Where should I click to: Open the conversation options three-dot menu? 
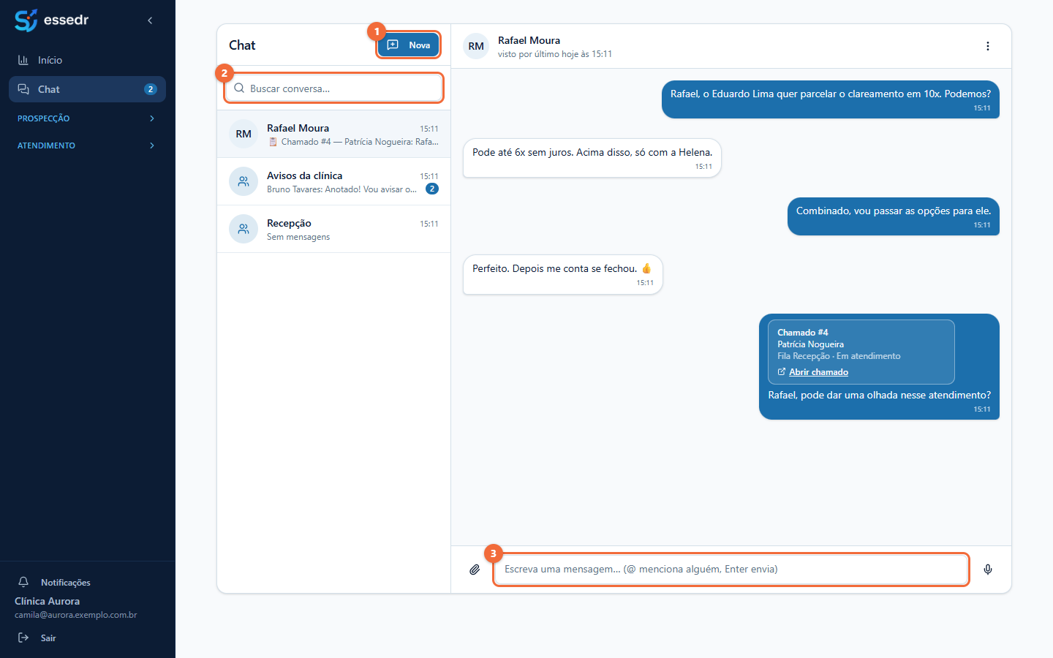coord(988,46)
